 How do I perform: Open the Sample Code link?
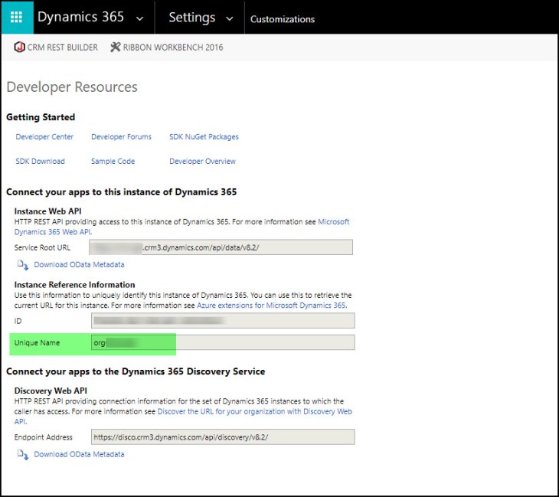[113, 162]
